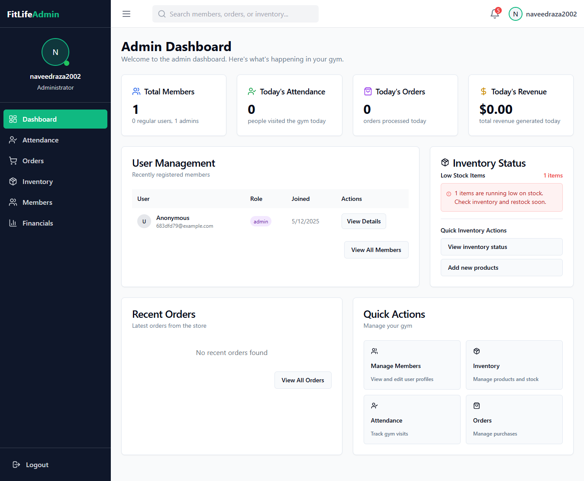
Task: Open the Attendance sidebar menu item
Action: pos(40,140)
